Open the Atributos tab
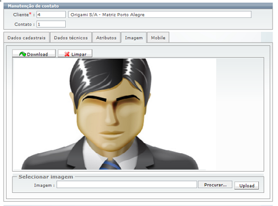The image size is (278, 206). [106, 38]
